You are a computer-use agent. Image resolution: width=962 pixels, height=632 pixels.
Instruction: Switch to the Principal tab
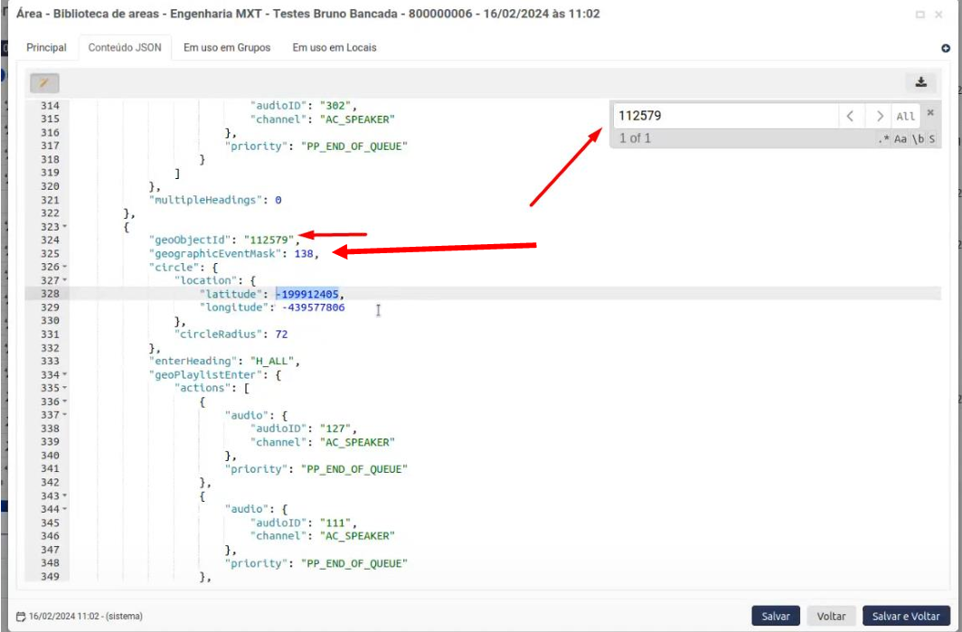(46, 47)
